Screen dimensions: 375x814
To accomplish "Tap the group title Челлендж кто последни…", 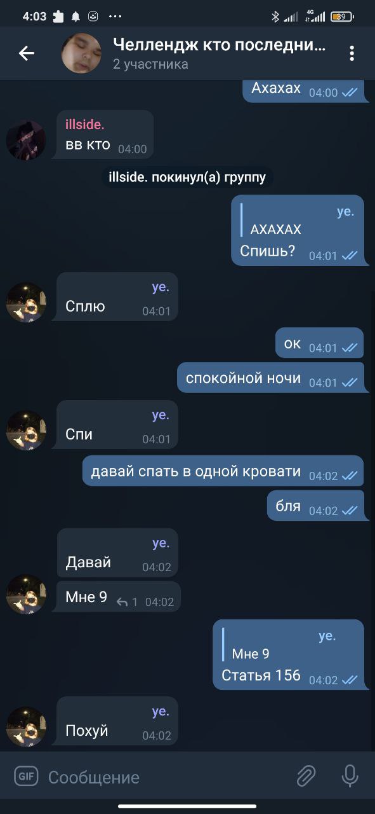I will tap(220, 45).
